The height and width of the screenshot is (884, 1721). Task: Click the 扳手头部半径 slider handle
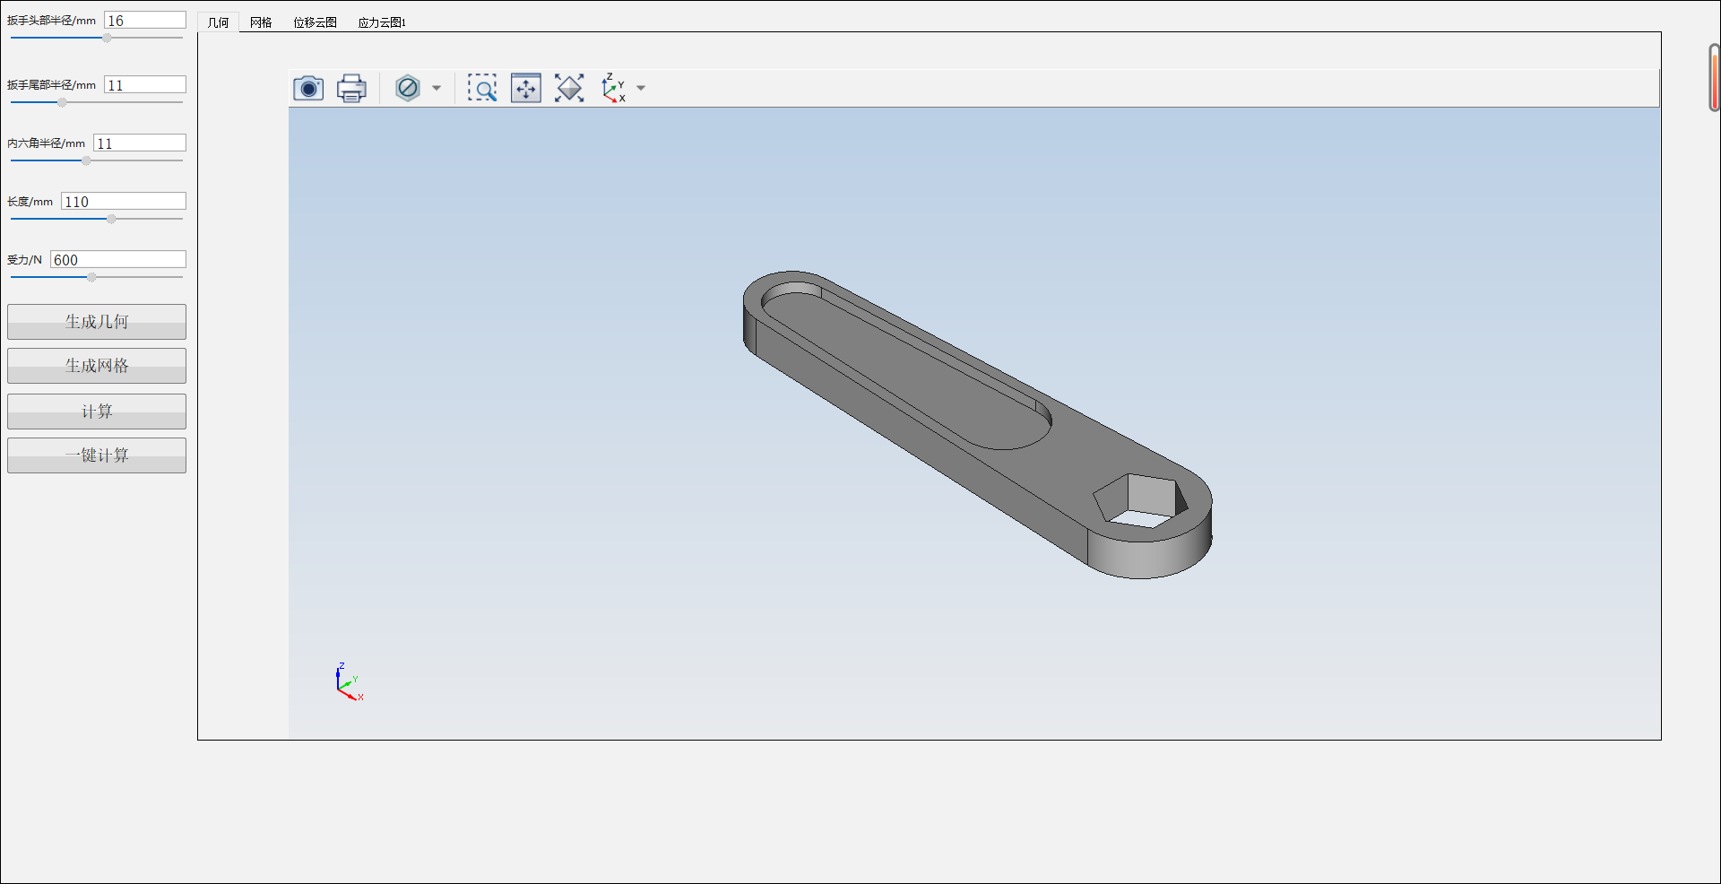(x=107, y=38)
